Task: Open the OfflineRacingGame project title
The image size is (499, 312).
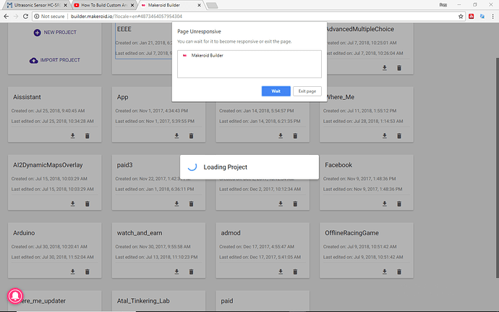Action: click(351, 233)
